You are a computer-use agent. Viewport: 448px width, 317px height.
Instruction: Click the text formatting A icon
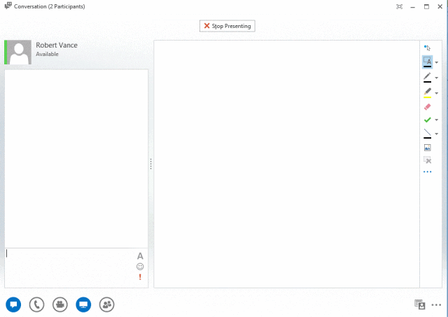(140, 256)
